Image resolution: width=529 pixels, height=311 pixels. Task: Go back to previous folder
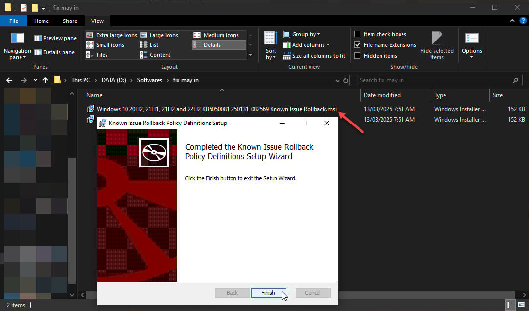point(9,80)
